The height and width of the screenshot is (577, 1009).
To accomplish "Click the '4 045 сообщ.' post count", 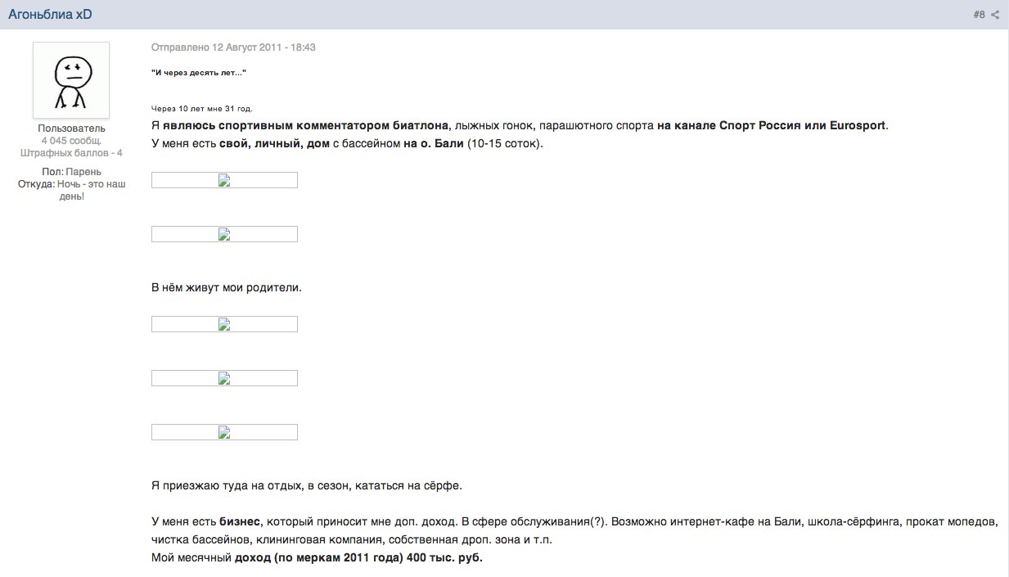I will 71,141.
